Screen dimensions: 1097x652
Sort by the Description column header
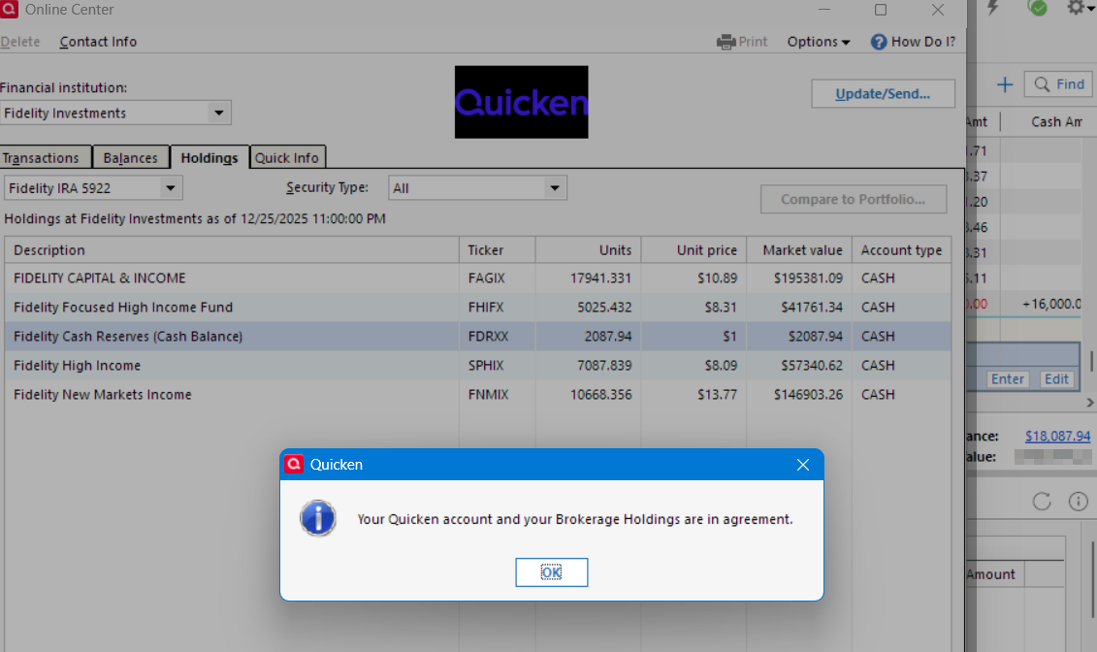232,250
